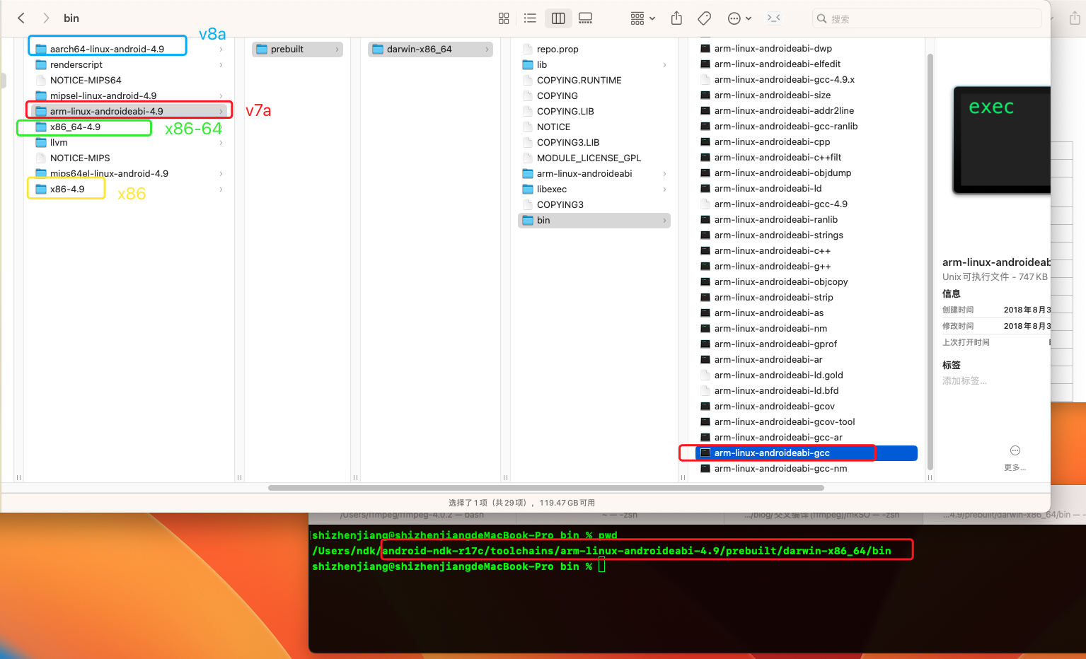Expand the lib folder chevron
This screenshot has height=659, width=1086.
pyautogui.click(x=664, y=65)
